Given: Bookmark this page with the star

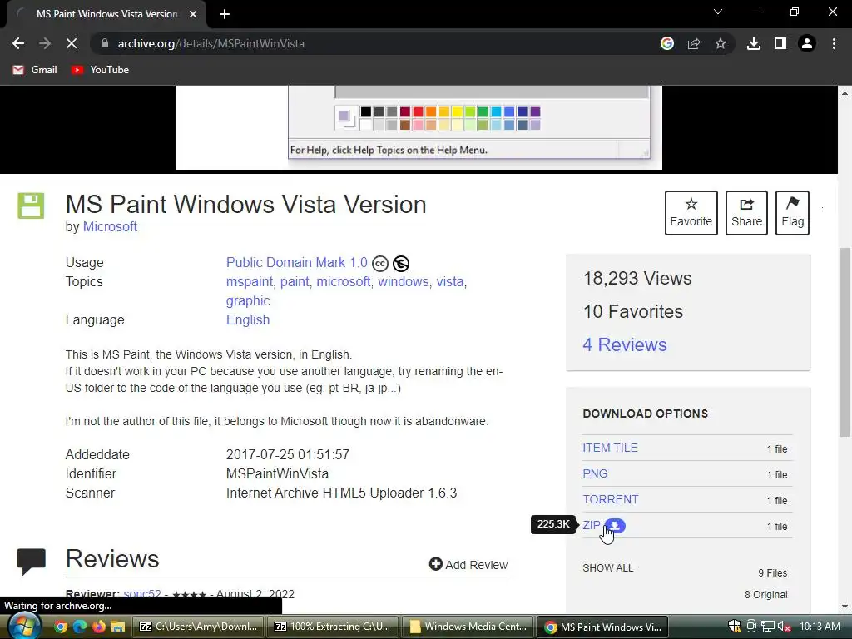Looking at the screenshot, I should 721,43.
